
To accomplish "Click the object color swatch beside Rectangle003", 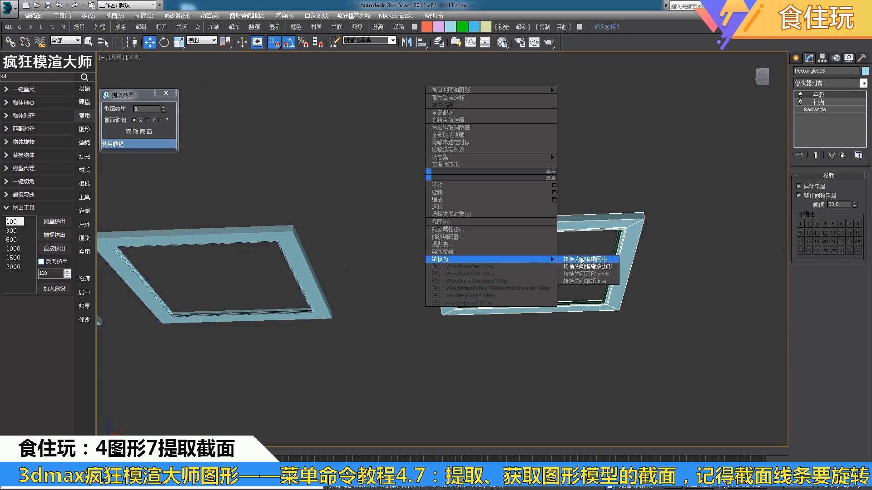I will 865,71.
